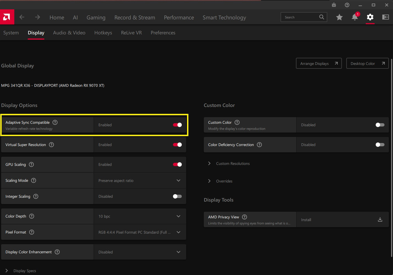
Task: Expand Custom Resolutions section
Action: click(229, 163)
